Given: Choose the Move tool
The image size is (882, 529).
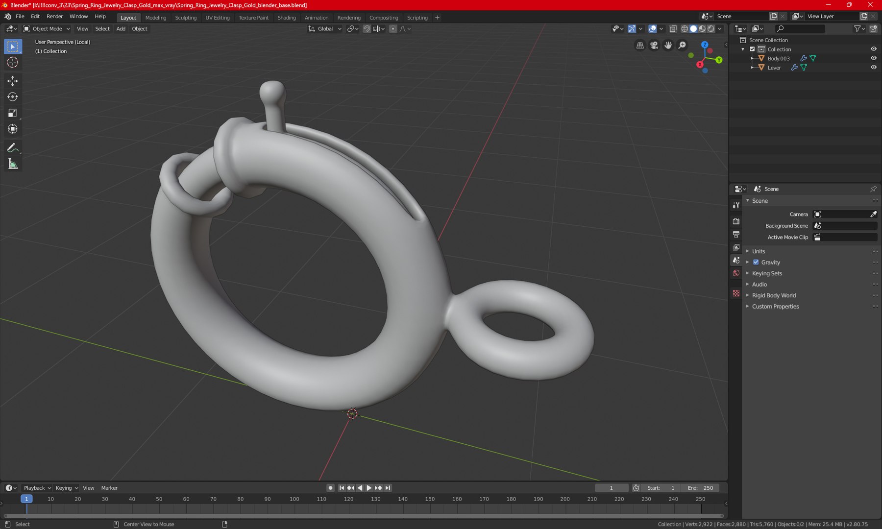Looking at the screenshot, I should coord(13,81).
